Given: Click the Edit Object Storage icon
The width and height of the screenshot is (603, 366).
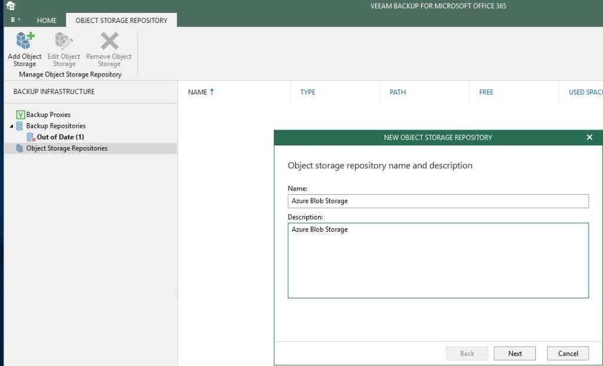Looking at the screenshot, I should [x=64, y=41].
